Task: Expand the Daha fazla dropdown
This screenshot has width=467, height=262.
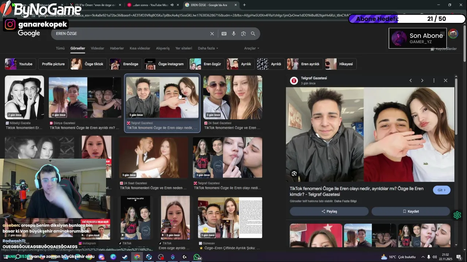Action: coord(208,48)
